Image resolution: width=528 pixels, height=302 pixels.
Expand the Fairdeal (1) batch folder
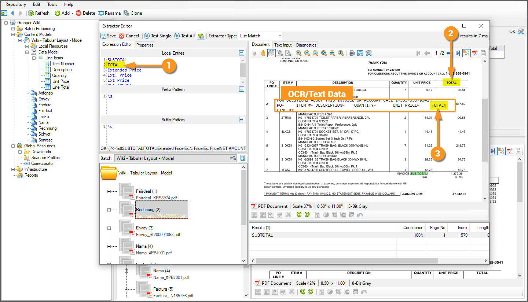(x=109, y=191)
